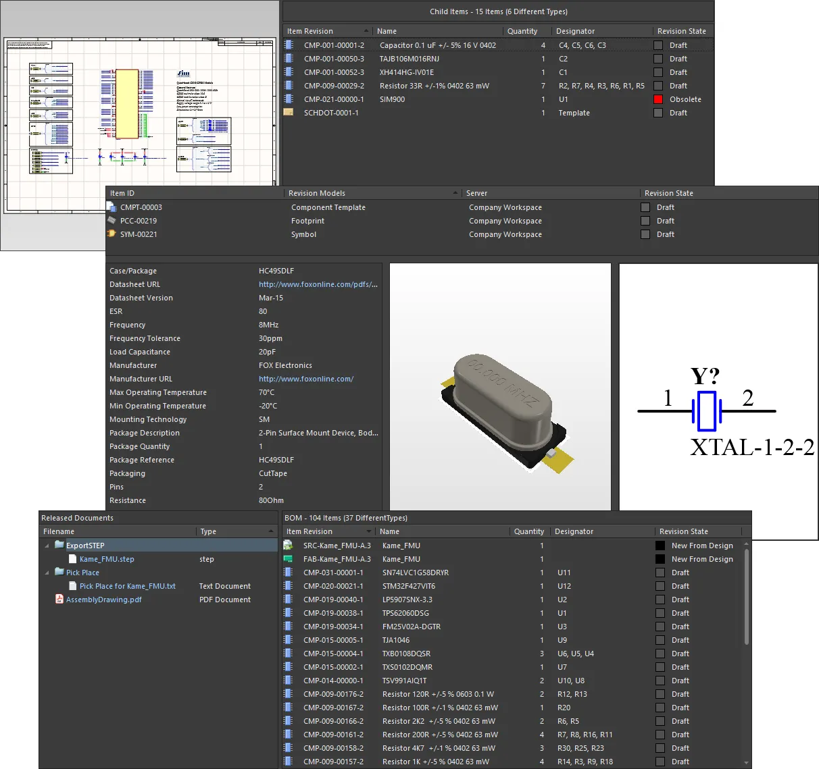This screenshot has height=769, width=819.
Task: Click the Draft state box for STM32F427VIT6
Action: point(659,586)
